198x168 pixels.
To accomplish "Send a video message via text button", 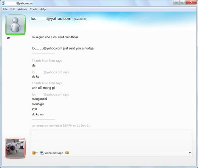I will click(x=54, y=153).
